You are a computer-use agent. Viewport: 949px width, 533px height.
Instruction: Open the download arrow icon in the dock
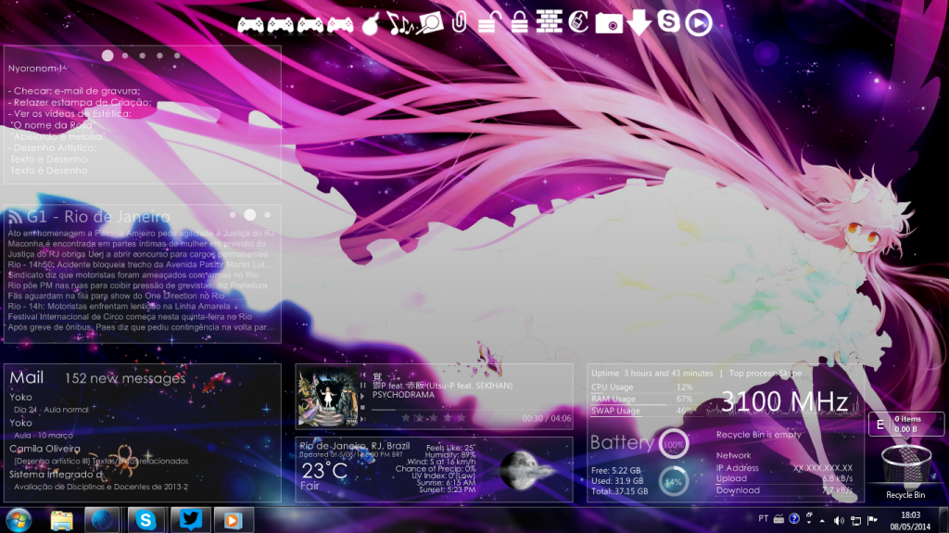click(x=639, y=22)
